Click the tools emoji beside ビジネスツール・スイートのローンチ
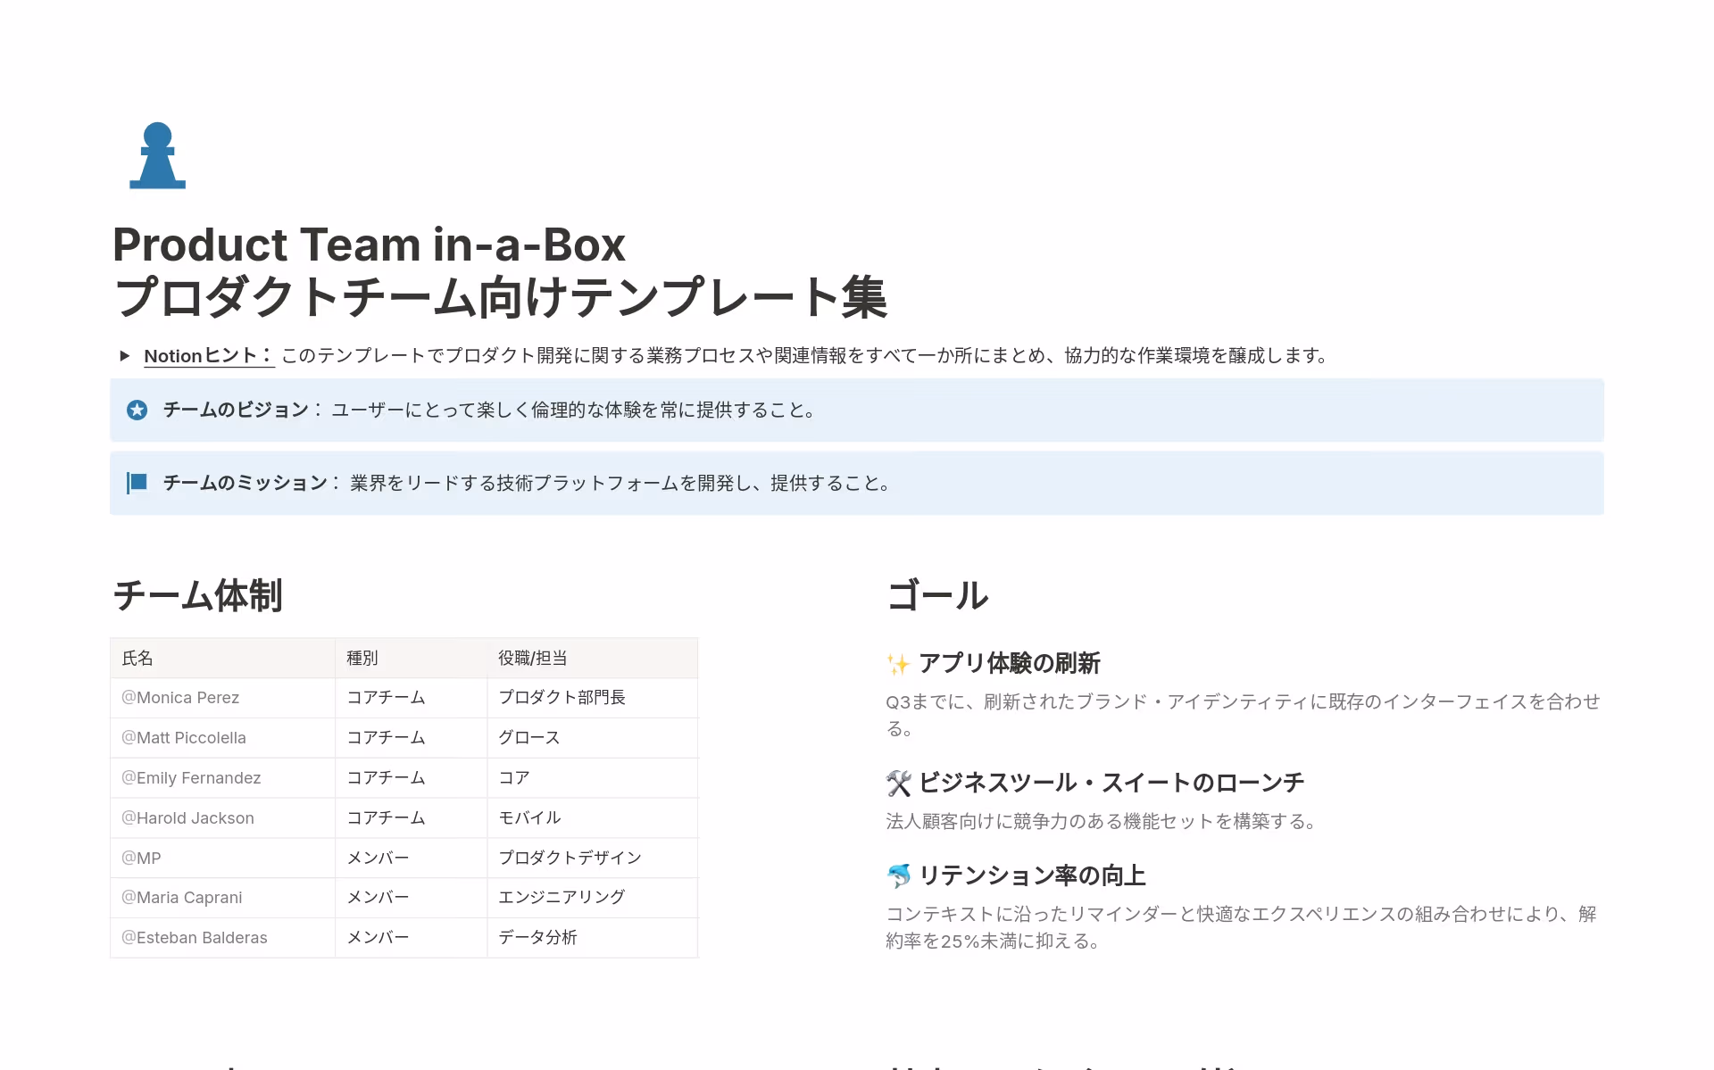 tap(896, 783)
